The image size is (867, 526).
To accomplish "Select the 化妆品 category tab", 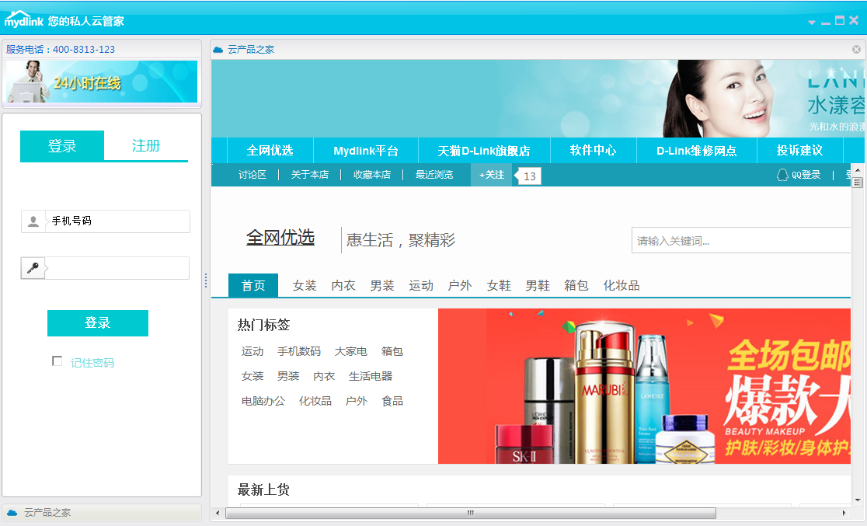I will [x=622, y=285].
